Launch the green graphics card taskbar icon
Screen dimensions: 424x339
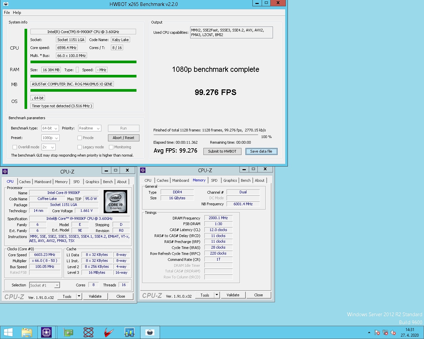tap(68, 332)
